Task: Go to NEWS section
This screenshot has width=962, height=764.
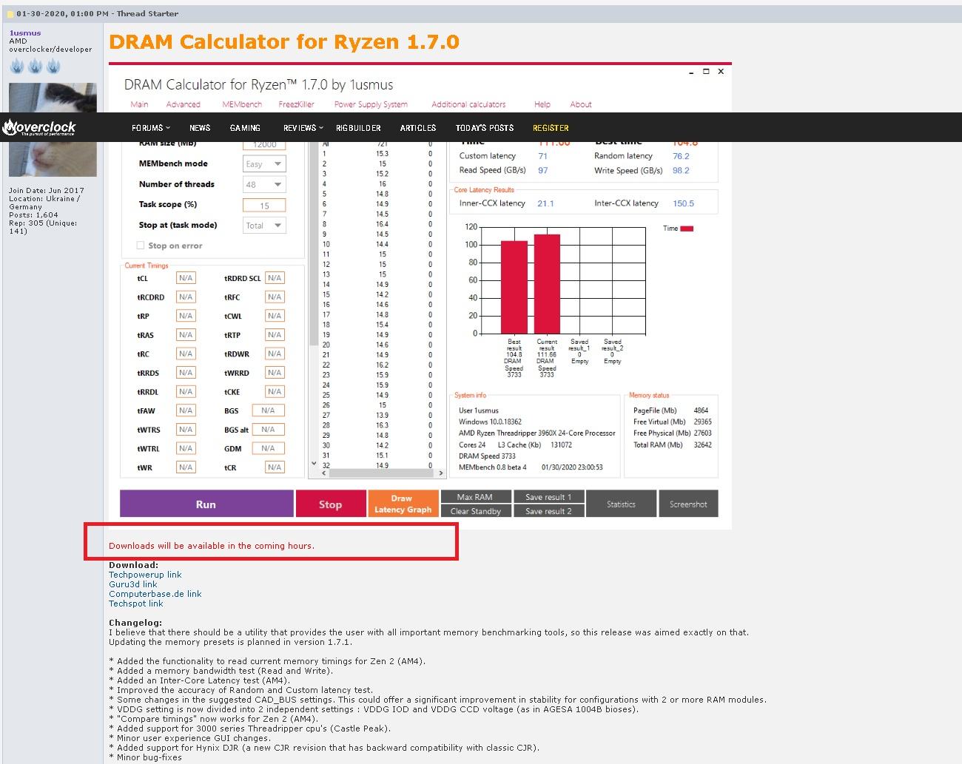Action: click(200, 128)
